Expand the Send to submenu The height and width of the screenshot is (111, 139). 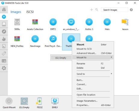pos(93,74)
